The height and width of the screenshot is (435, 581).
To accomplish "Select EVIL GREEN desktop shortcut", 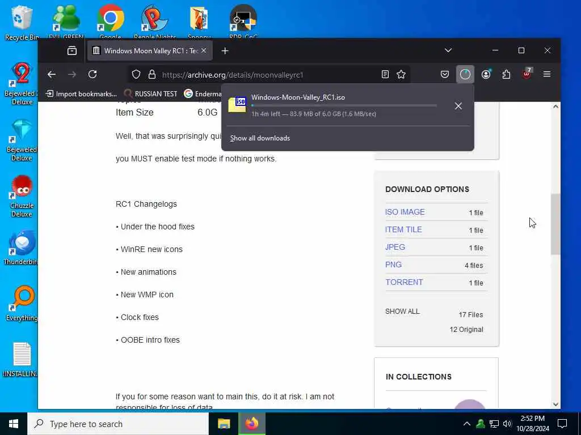I will tap(66, 22).
